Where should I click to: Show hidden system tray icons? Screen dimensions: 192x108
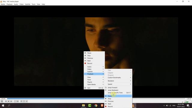pos(164,106)
